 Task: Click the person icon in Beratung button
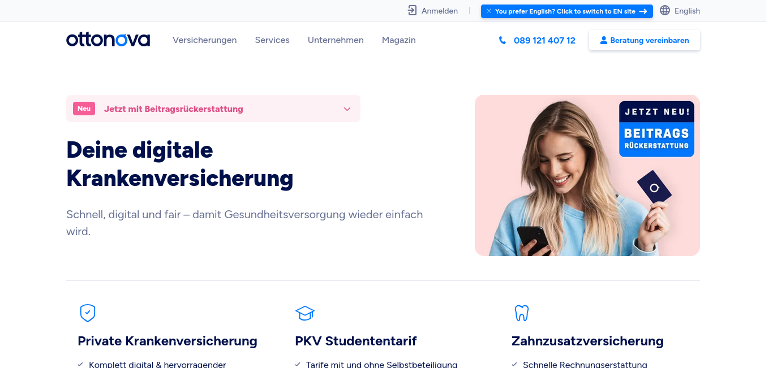point(603,40)
